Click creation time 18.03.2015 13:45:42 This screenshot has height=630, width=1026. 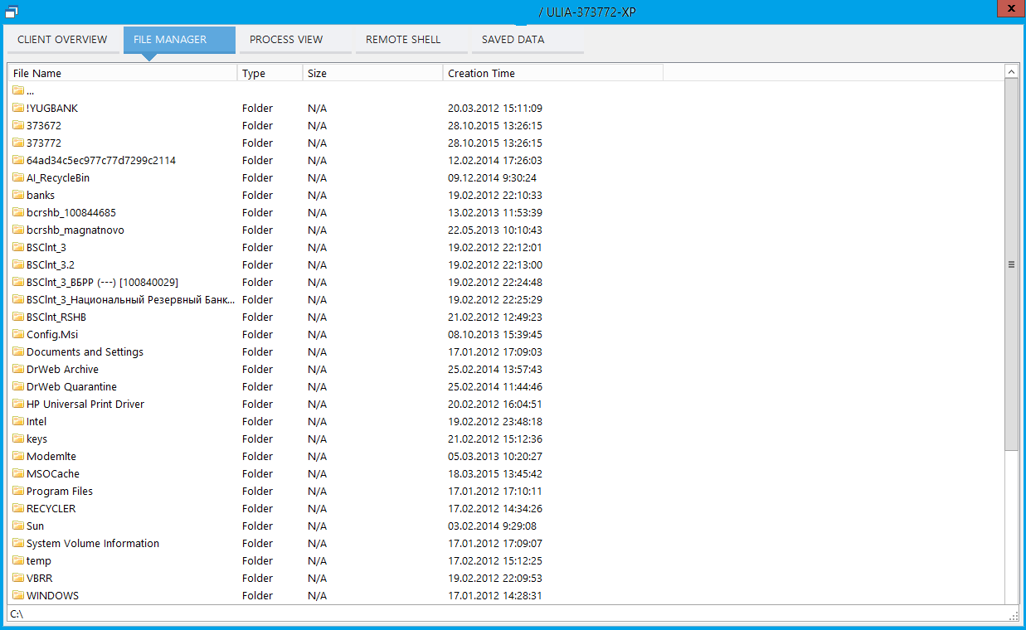[x=495, y=474]
